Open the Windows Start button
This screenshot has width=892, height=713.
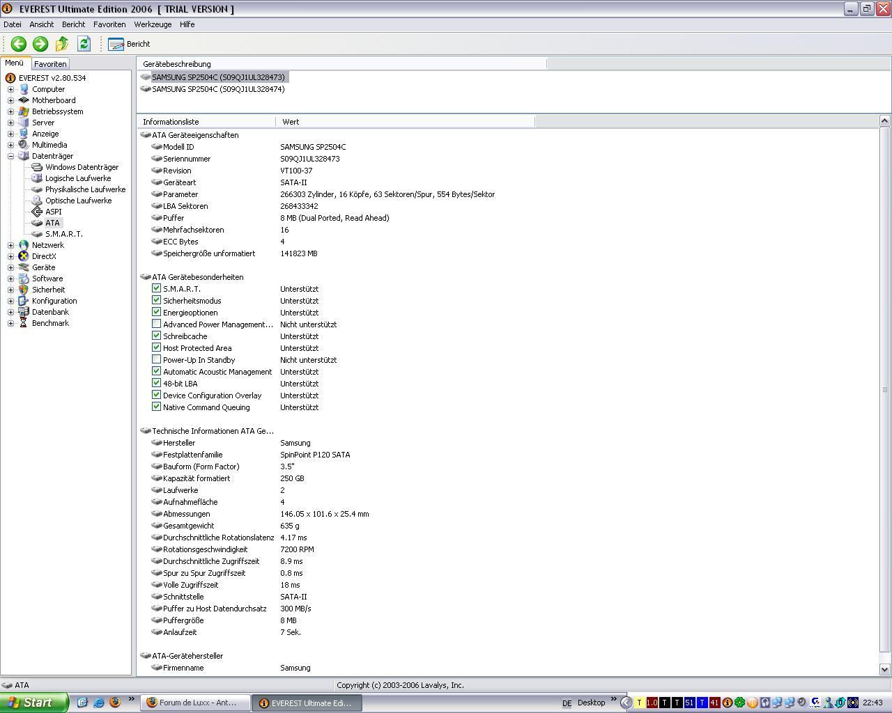click(34, 703)
